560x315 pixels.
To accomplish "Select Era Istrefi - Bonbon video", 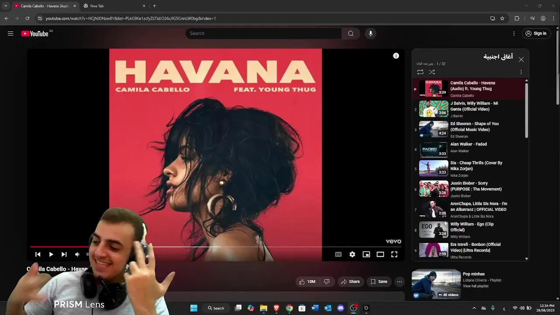I will (x=469, y=250).
